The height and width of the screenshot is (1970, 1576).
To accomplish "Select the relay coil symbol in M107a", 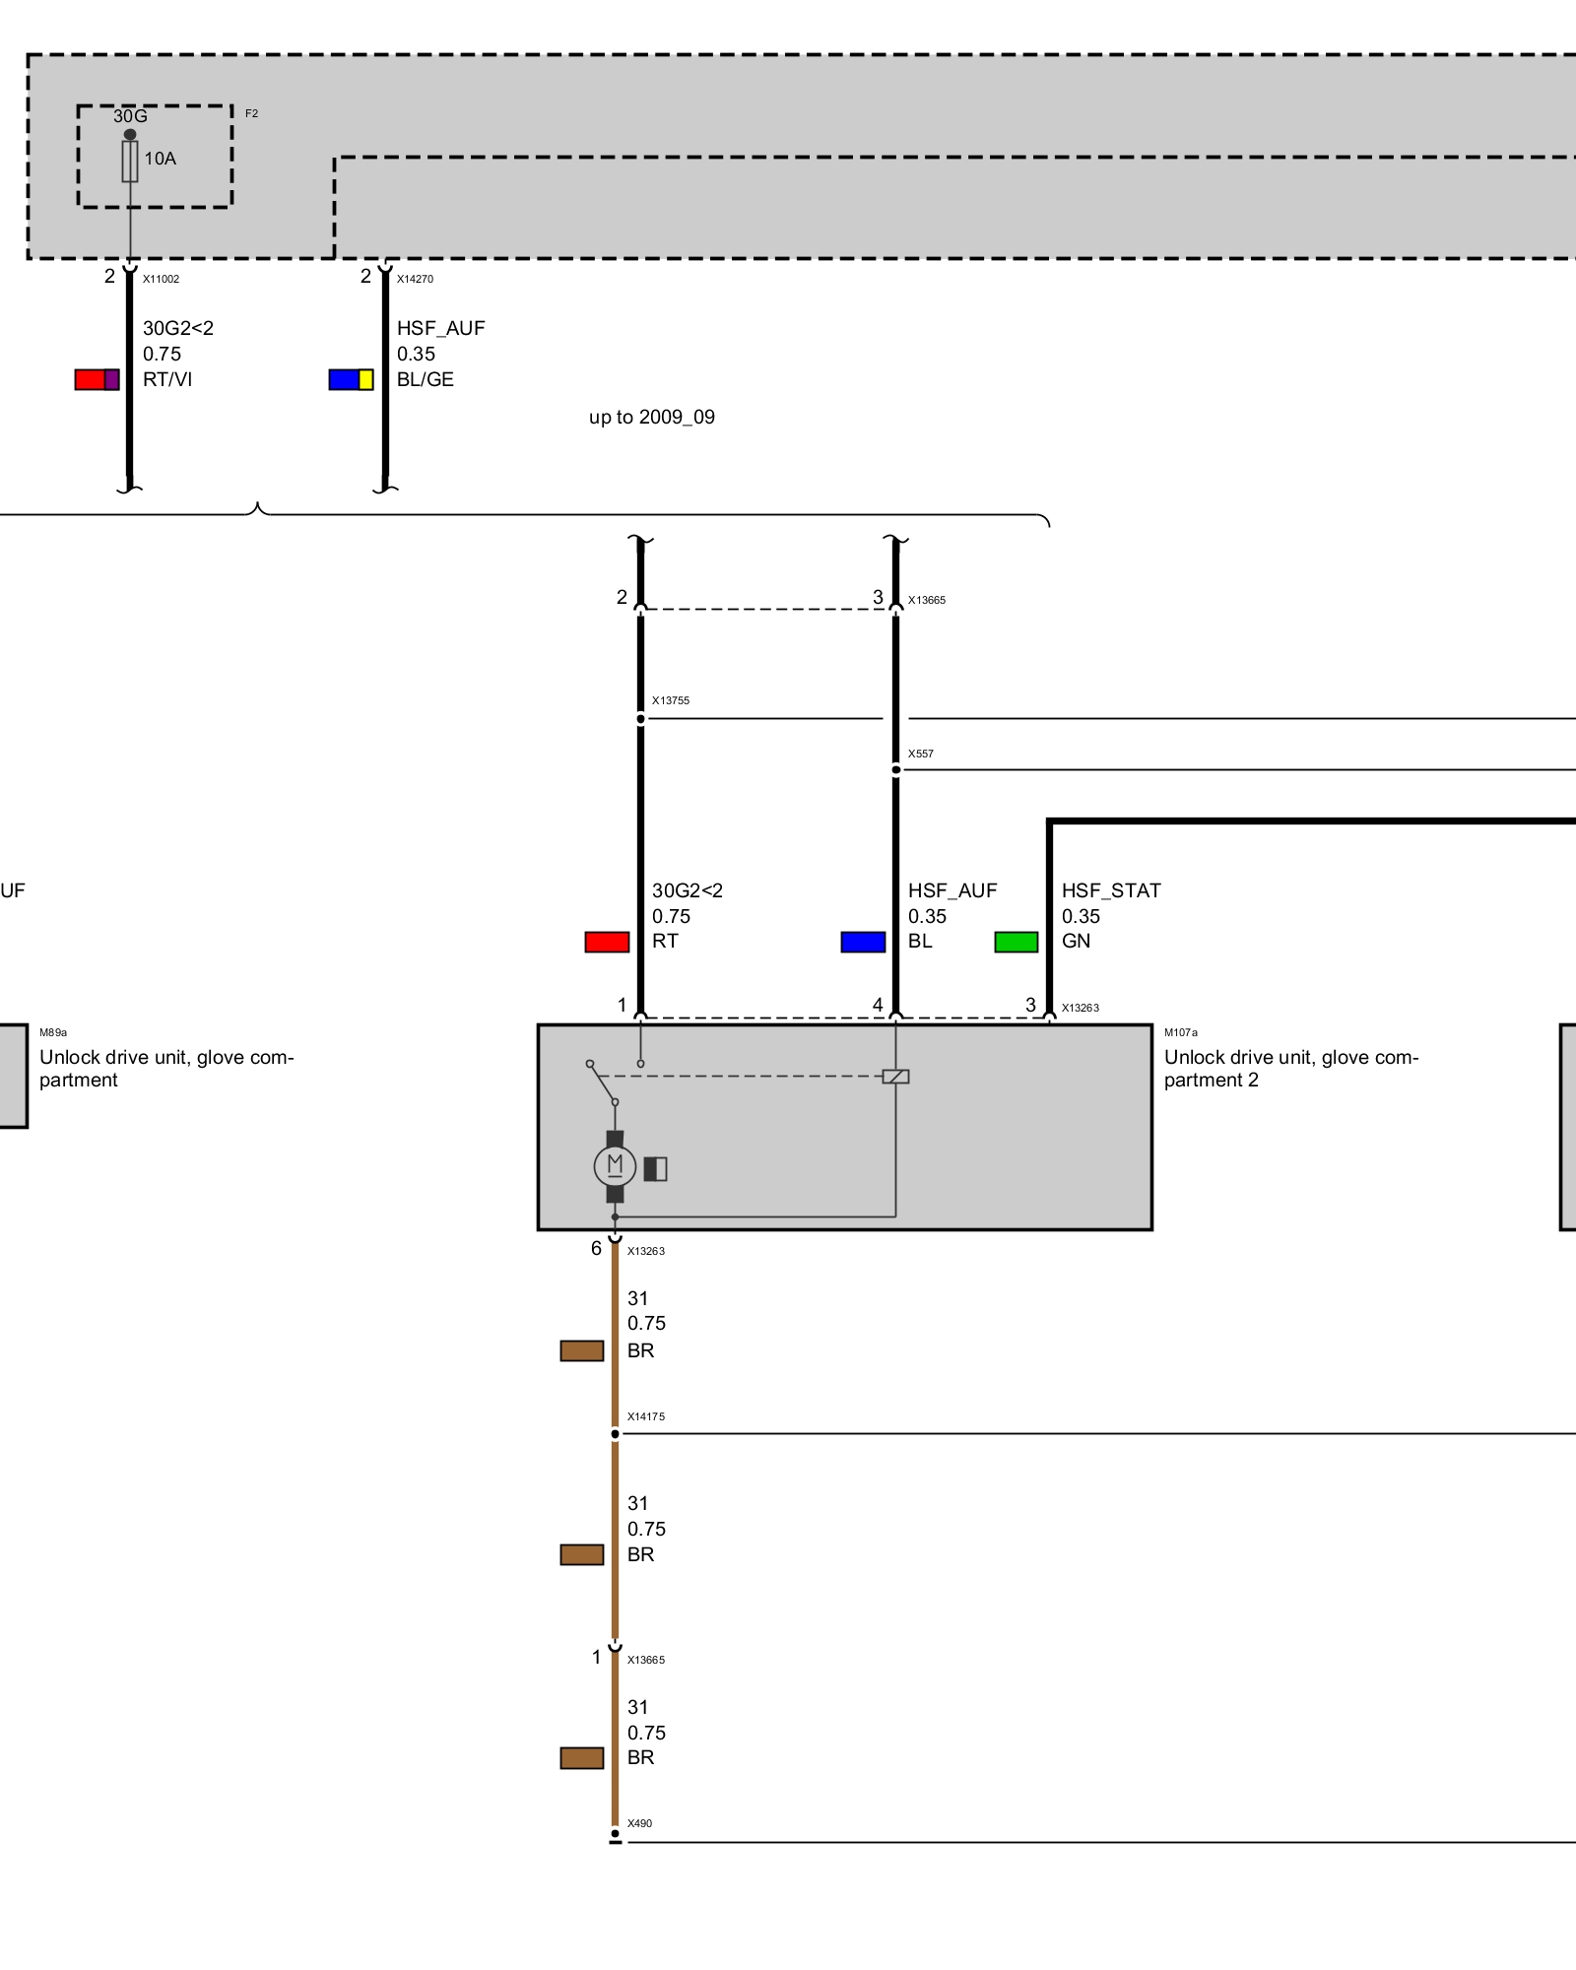I will pos(895,1077).
